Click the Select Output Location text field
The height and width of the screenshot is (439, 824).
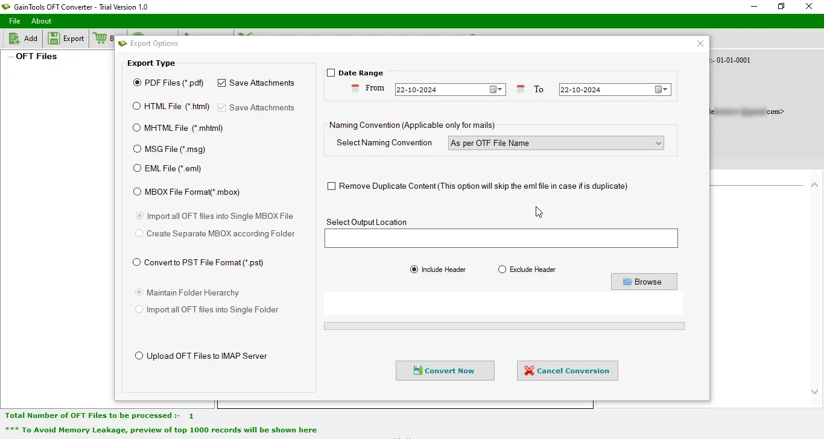coord(501,238)
